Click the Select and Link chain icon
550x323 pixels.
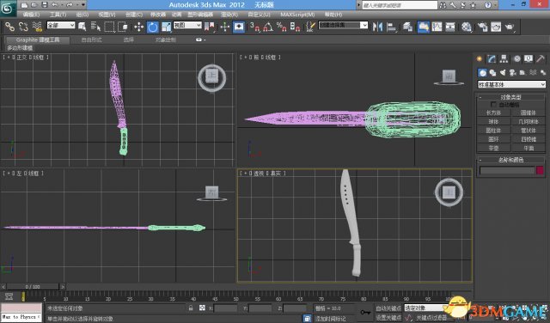[x=9, y=27]
